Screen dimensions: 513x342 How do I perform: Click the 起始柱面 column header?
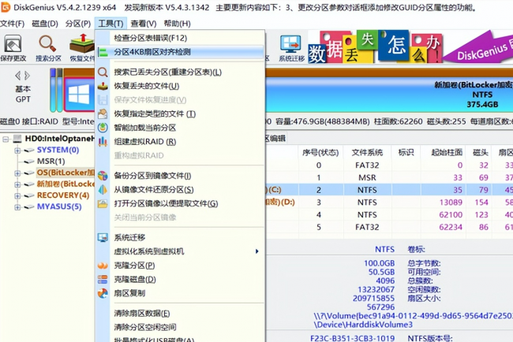pos(447,152)
